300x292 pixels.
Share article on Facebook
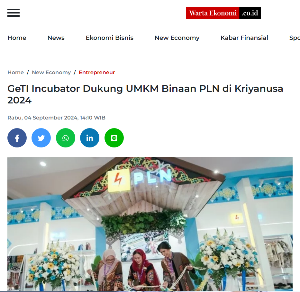pyautogui.click(x=17, y=138)
